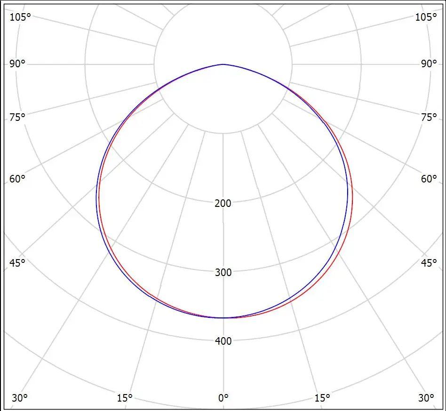Click the blue curve's leftmost point
The height and width of the screenshot is (411, 446).
(96, 198)
